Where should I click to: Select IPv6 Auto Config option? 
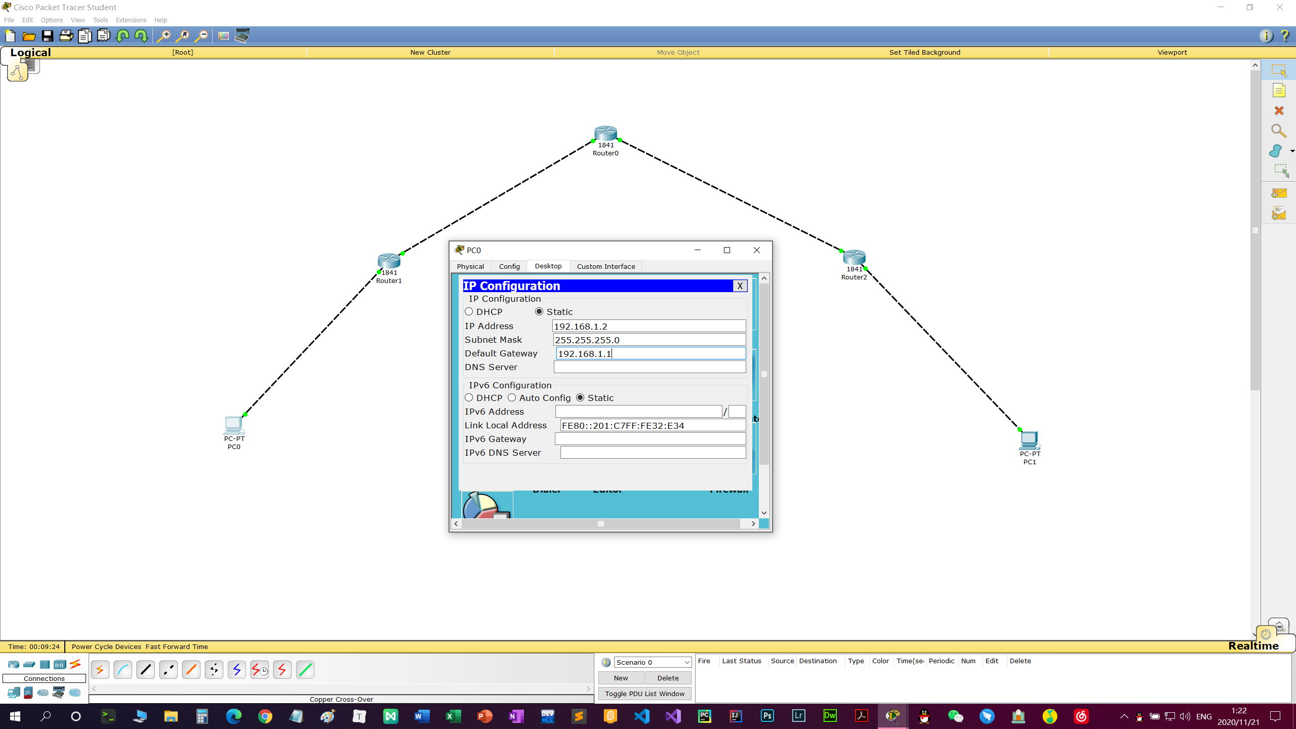512,398
